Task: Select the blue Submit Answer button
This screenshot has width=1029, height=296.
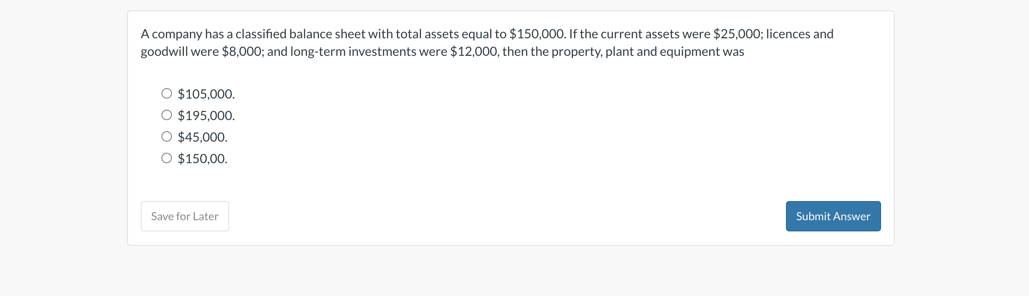Action: (x=833, y=216)
